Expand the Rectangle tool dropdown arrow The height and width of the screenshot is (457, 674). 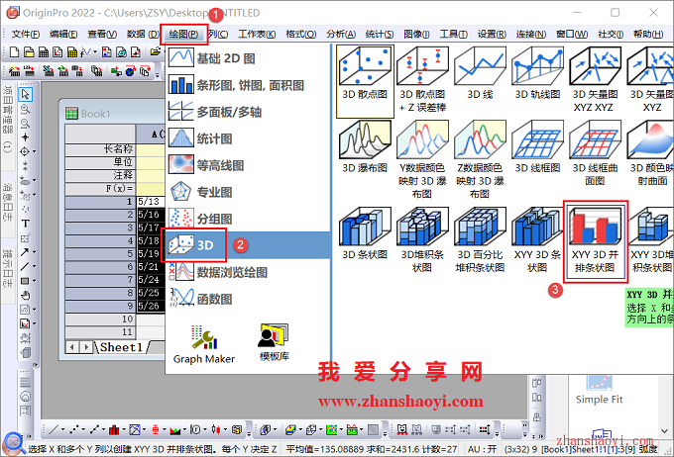pos(35,281)
